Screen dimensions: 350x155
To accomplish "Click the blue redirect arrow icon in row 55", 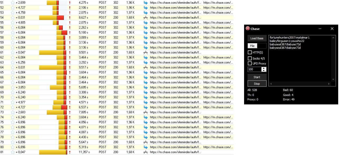I will click(x=146, y=23).
